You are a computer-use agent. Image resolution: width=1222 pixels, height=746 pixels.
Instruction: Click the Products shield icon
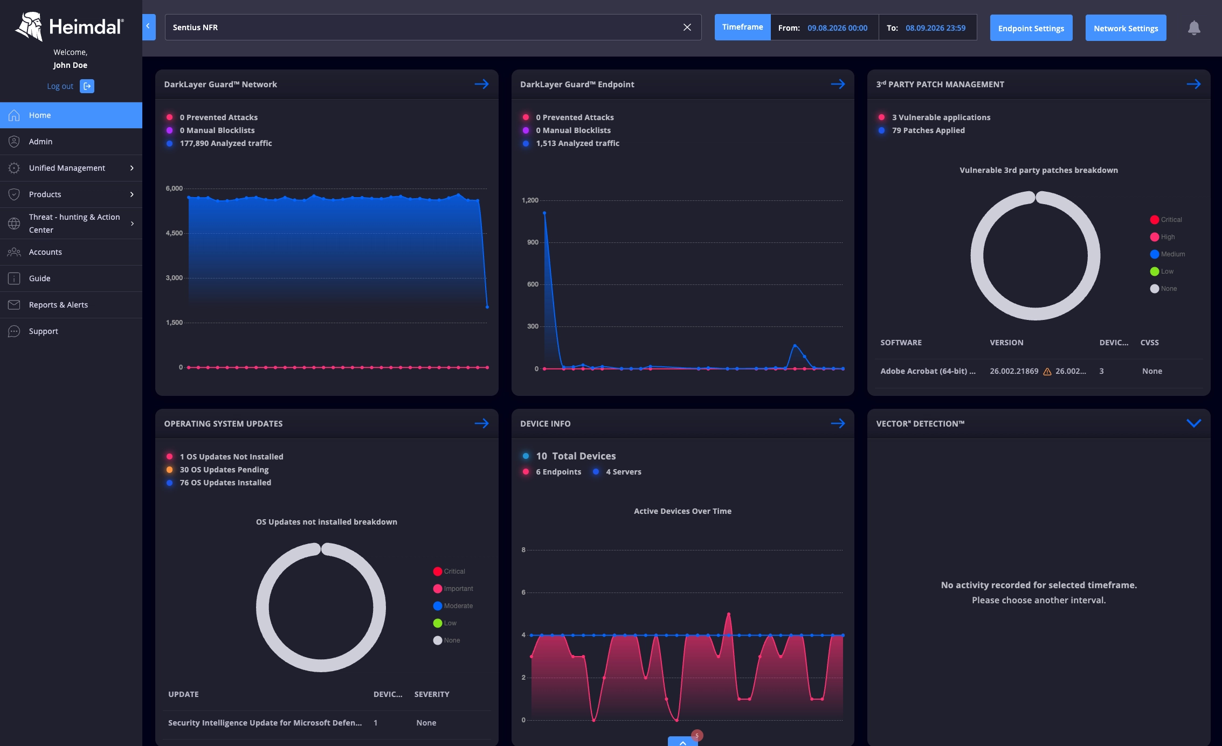(14, 194)
